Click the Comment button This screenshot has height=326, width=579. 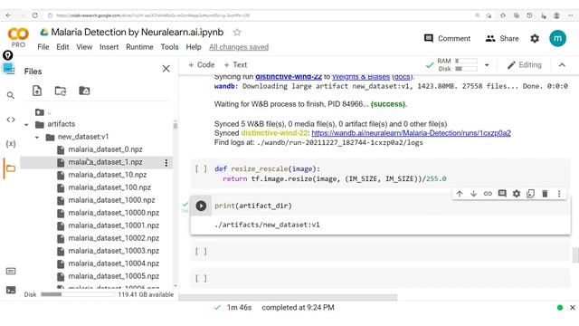[x=447, y=38]
